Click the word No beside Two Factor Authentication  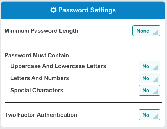[x=146, y=115]
